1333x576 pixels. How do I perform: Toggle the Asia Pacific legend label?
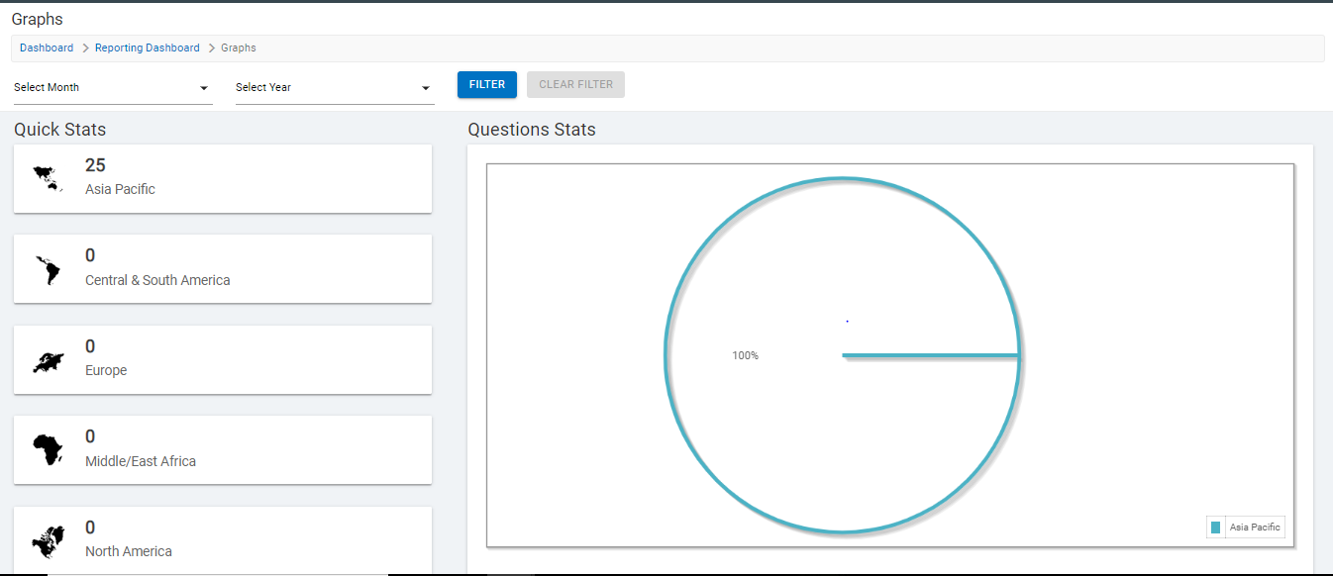coord(1255,528)
